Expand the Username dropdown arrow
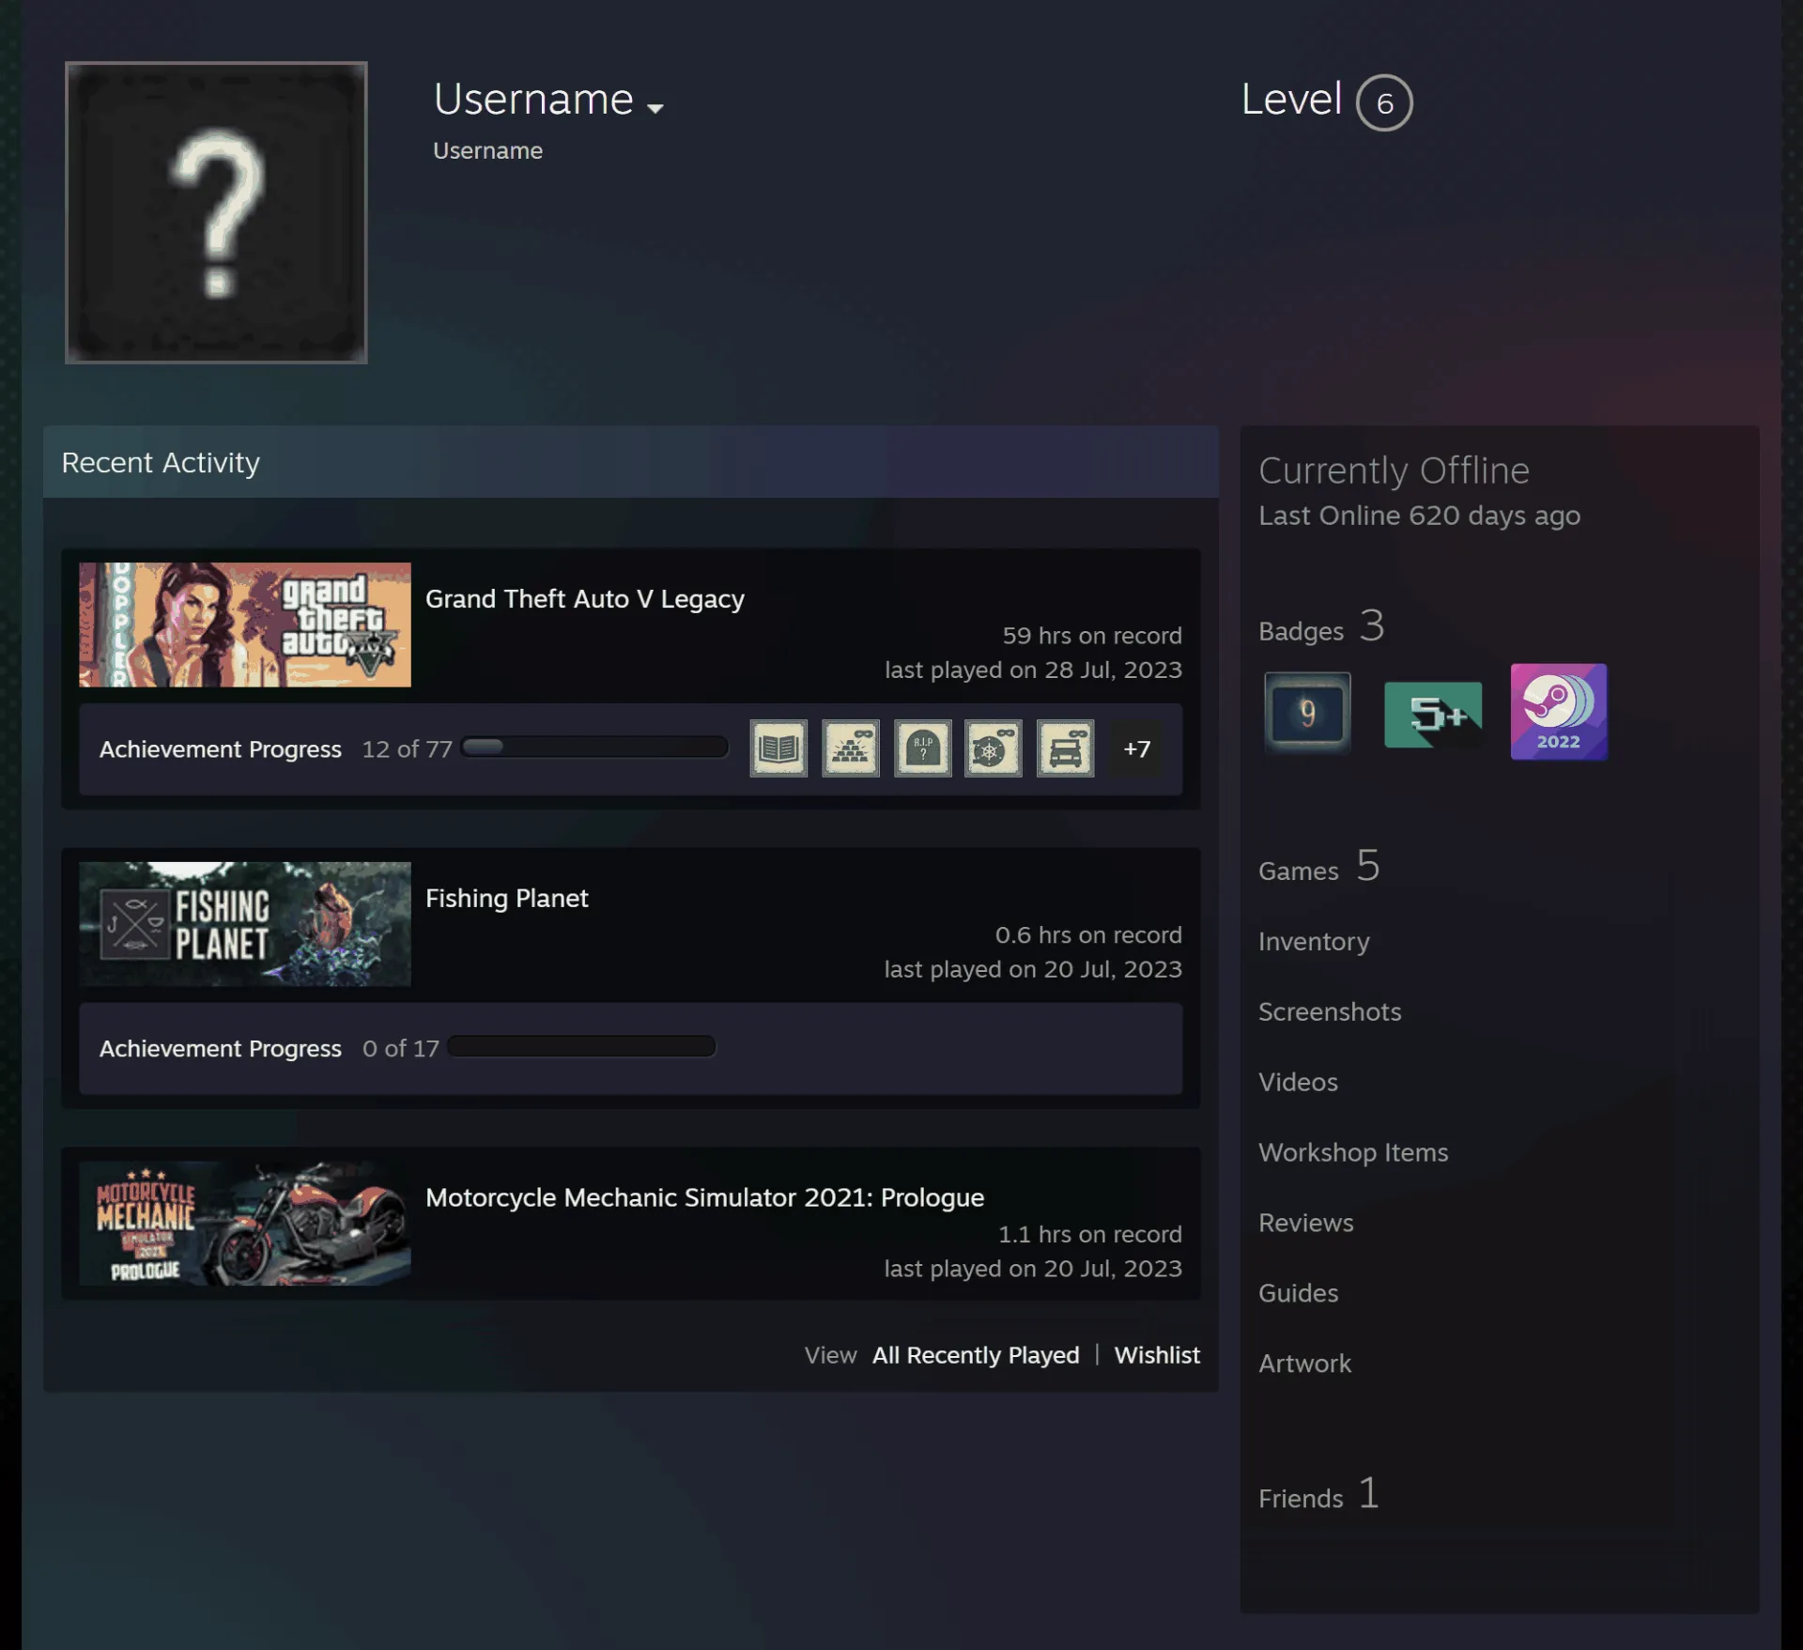 pos(655,108)
